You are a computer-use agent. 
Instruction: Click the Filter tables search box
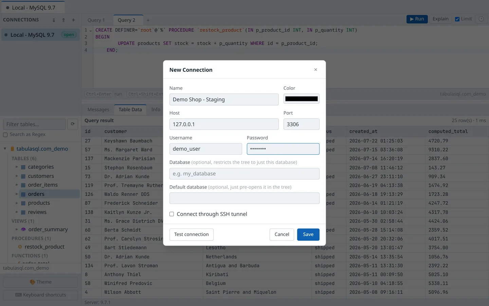point(34,124)
